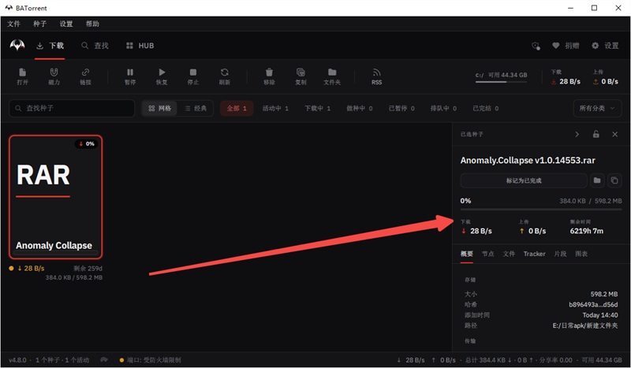Click the download progress bar in details panel
This screenshot has height=368, width=631.
541,210
